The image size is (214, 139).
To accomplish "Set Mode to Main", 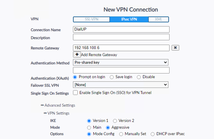I will (x=89, y=127).
